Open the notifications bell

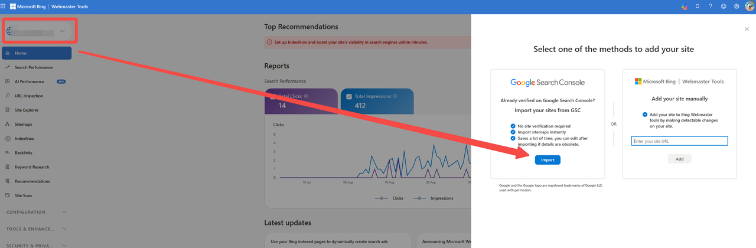[x=698, y=6]
